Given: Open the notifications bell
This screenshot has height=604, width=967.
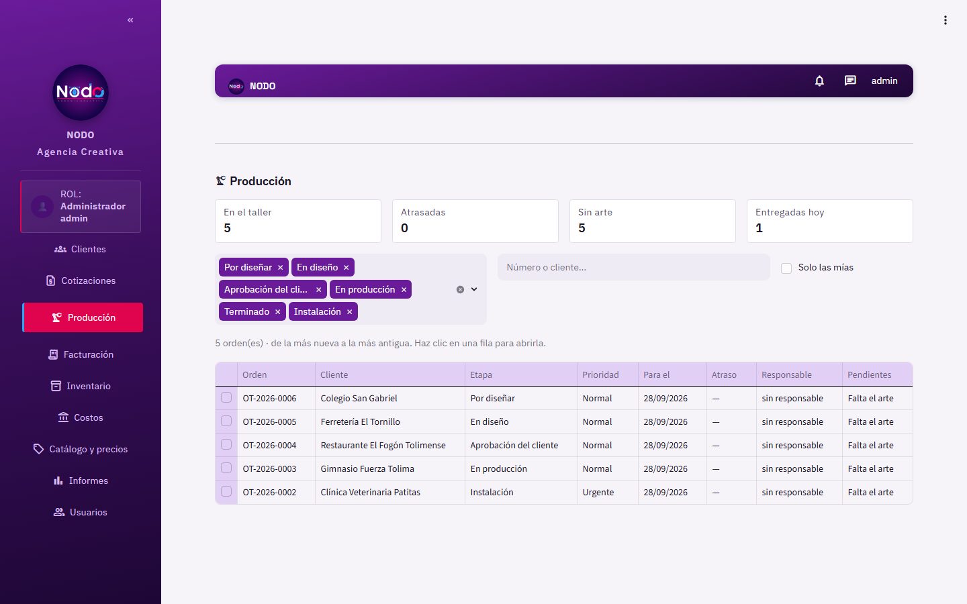Looking at the screenshot, I should pyautogui.click(x=819, y=81).
